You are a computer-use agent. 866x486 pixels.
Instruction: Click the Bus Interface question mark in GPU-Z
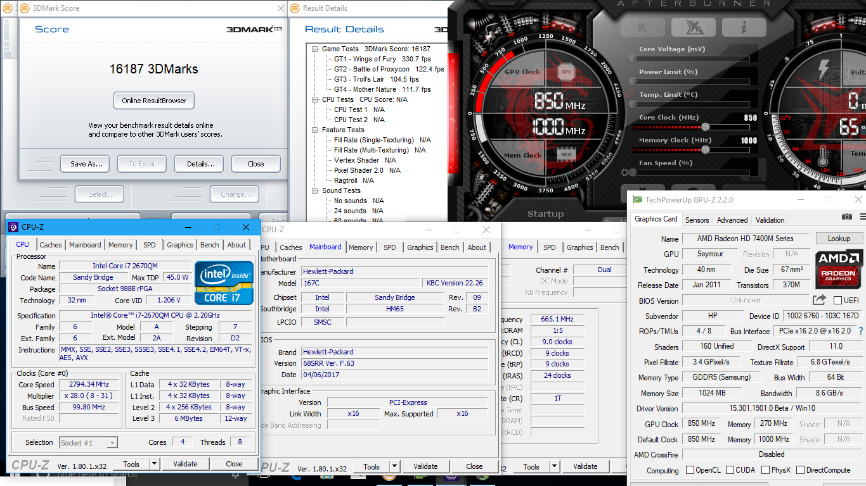click(861, 331)
